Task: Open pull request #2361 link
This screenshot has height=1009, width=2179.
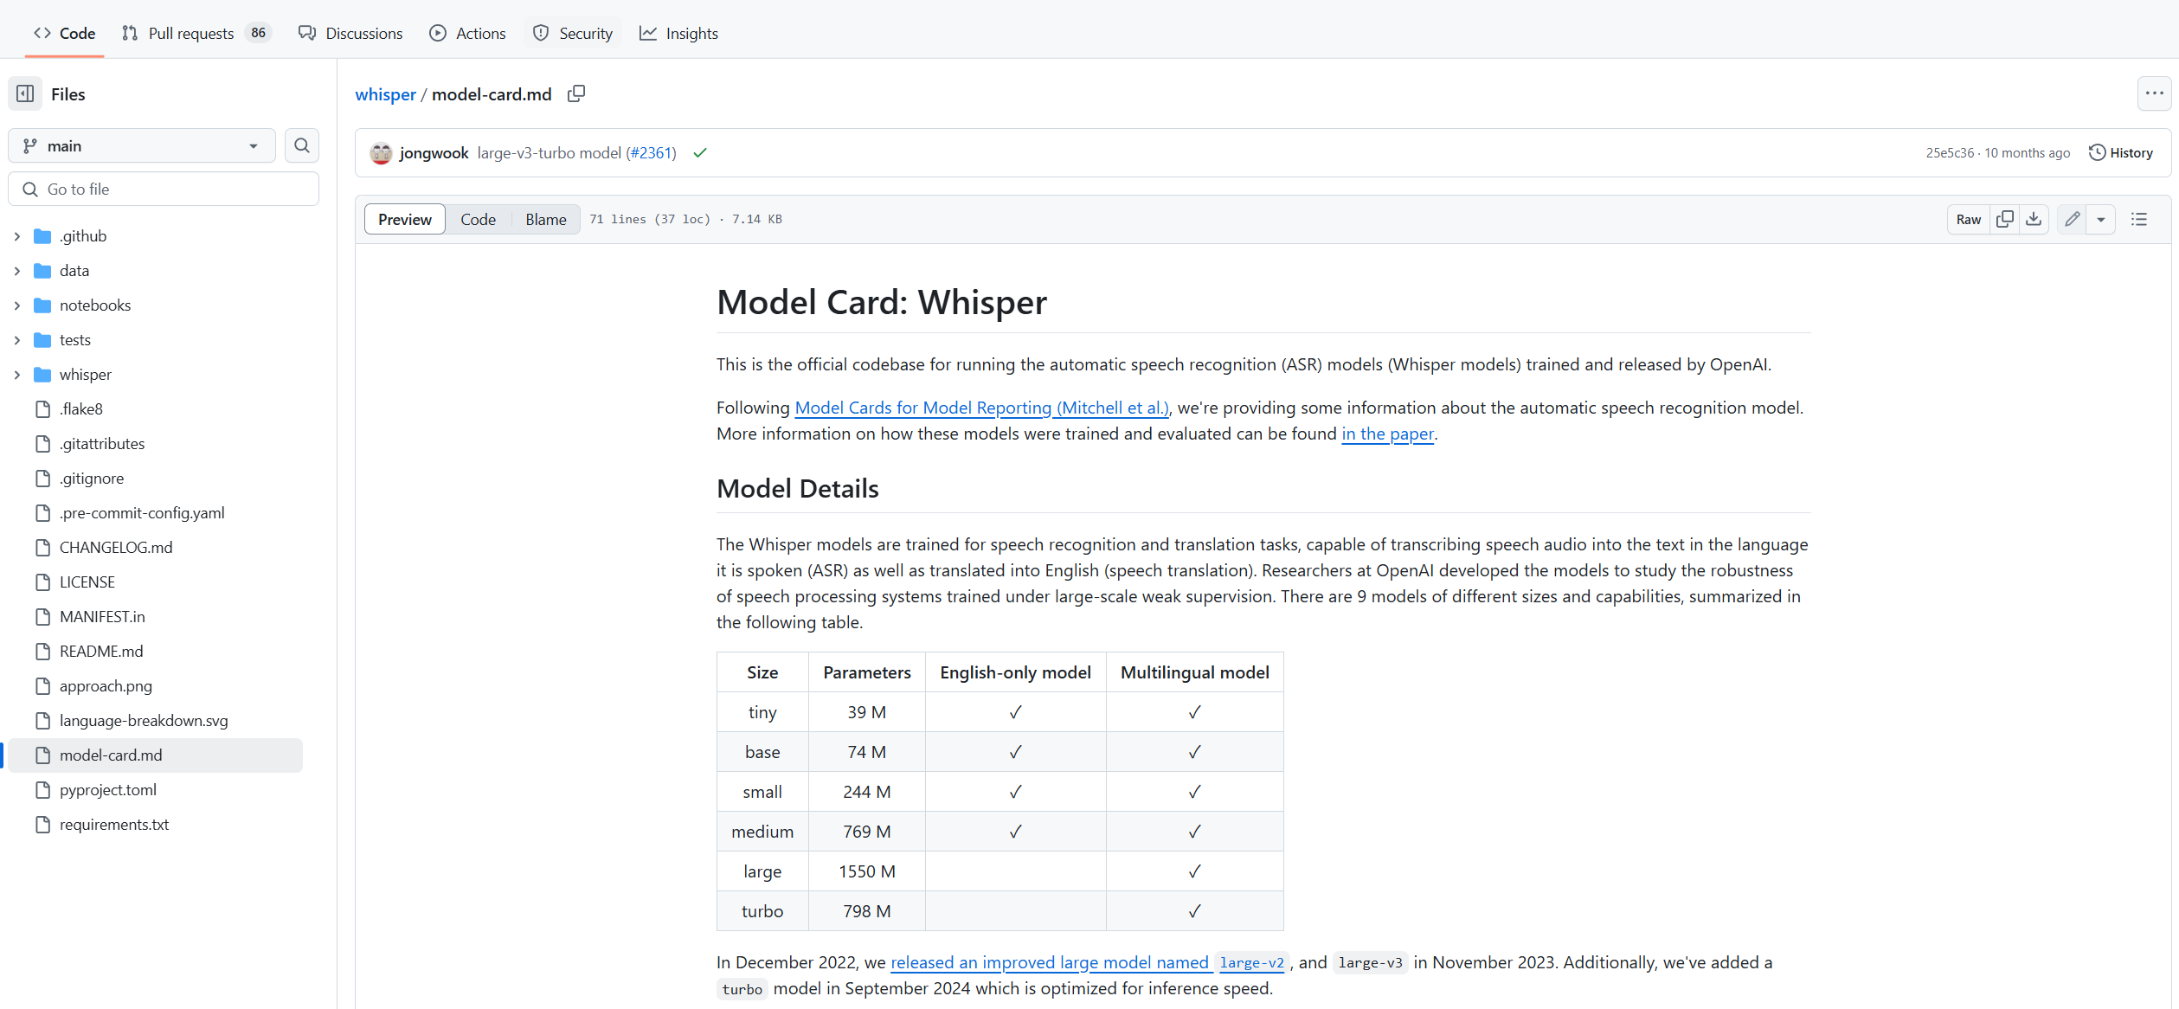Action: 651,153
